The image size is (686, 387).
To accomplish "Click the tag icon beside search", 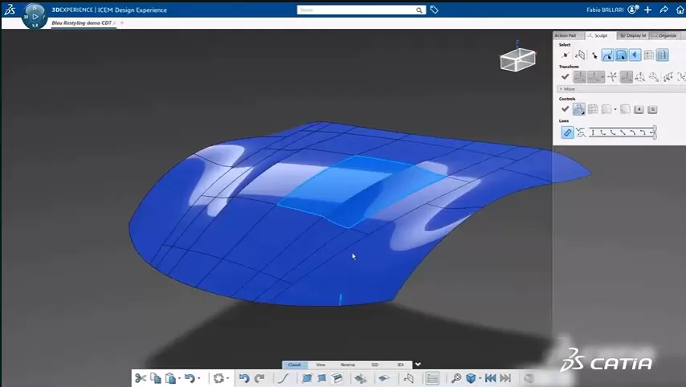I will tap(435, 10).
